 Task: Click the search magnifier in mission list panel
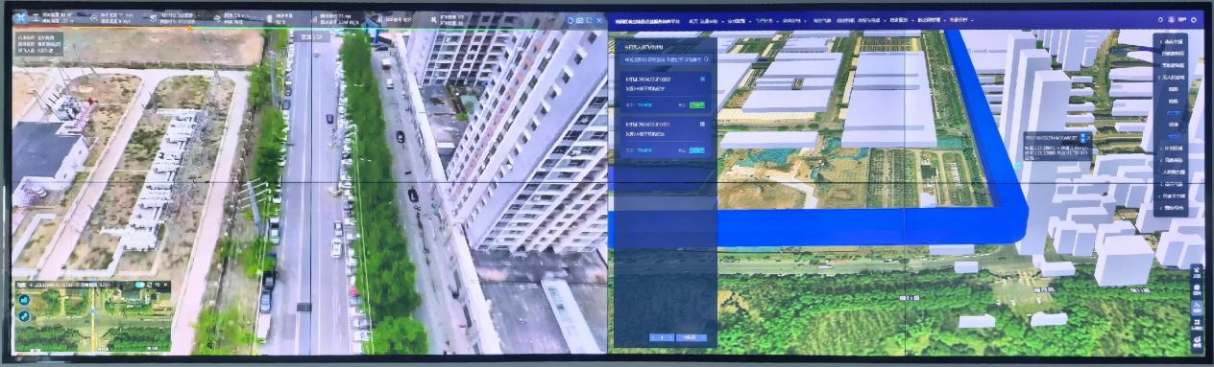(x=706, y=58)
